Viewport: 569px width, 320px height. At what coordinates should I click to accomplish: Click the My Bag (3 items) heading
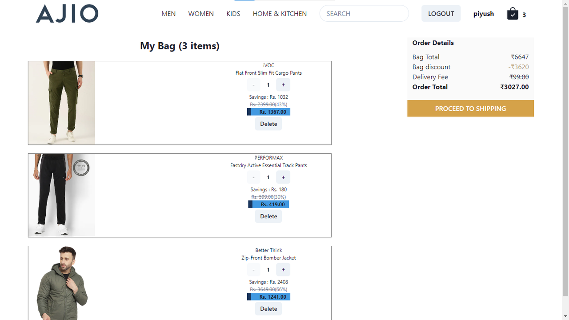180,46
